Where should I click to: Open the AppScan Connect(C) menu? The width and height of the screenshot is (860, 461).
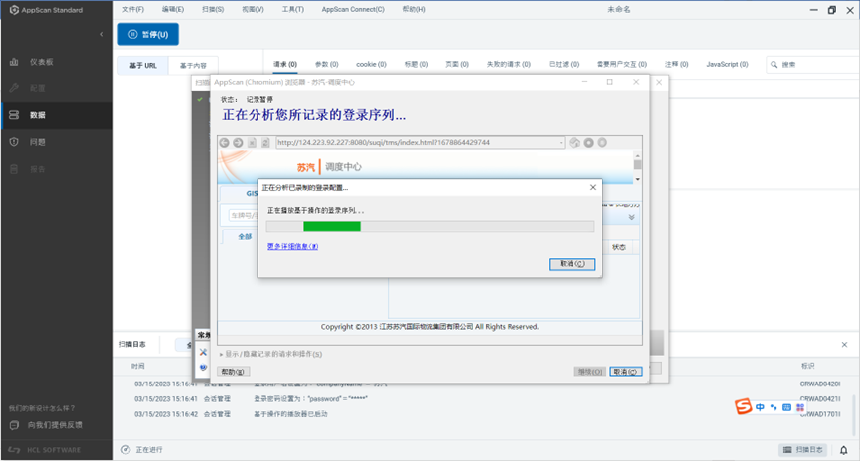(353, 9)
